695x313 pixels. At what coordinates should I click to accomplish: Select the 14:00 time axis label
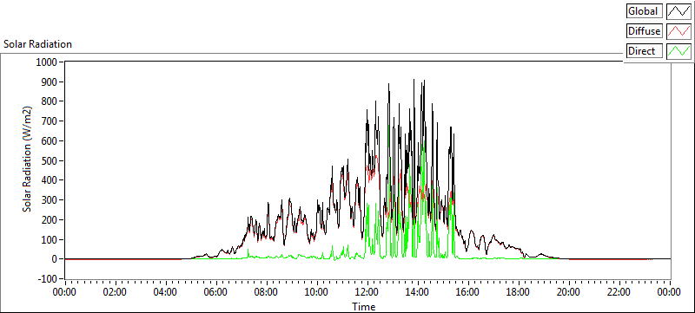[x=418, y=292]
